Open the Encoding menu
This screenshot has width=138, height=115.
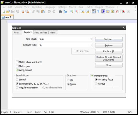tap(37, 7)
